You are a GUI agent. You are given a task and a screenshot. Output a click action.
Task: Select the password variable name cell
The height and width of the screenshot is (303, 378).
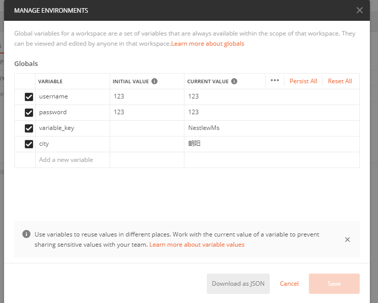(73, 113)
